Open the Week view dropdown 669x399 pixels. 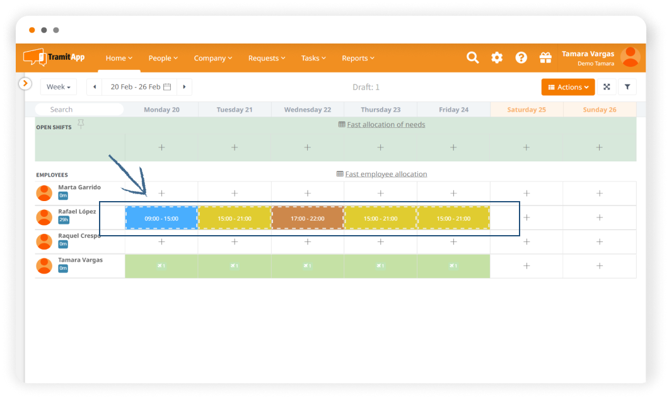[58, 87]
